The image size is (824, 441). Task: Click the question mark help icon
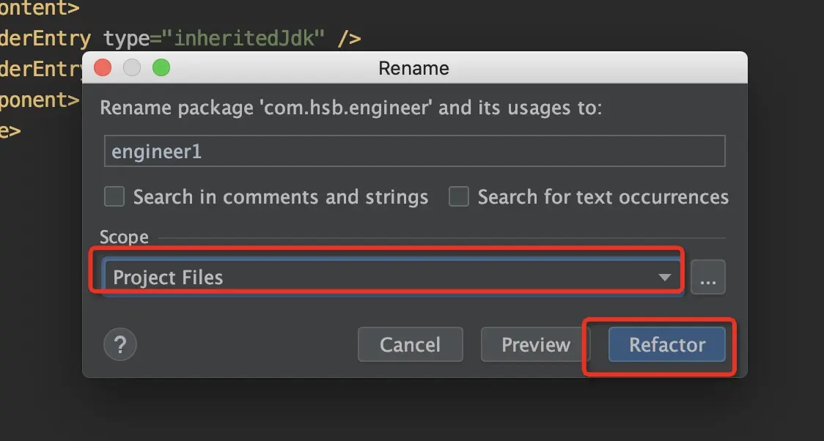121,344
